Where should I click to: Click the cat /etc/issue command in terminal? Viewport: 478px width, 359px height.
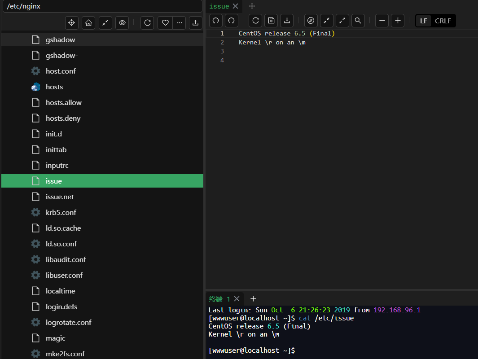[x=326, y=318]
